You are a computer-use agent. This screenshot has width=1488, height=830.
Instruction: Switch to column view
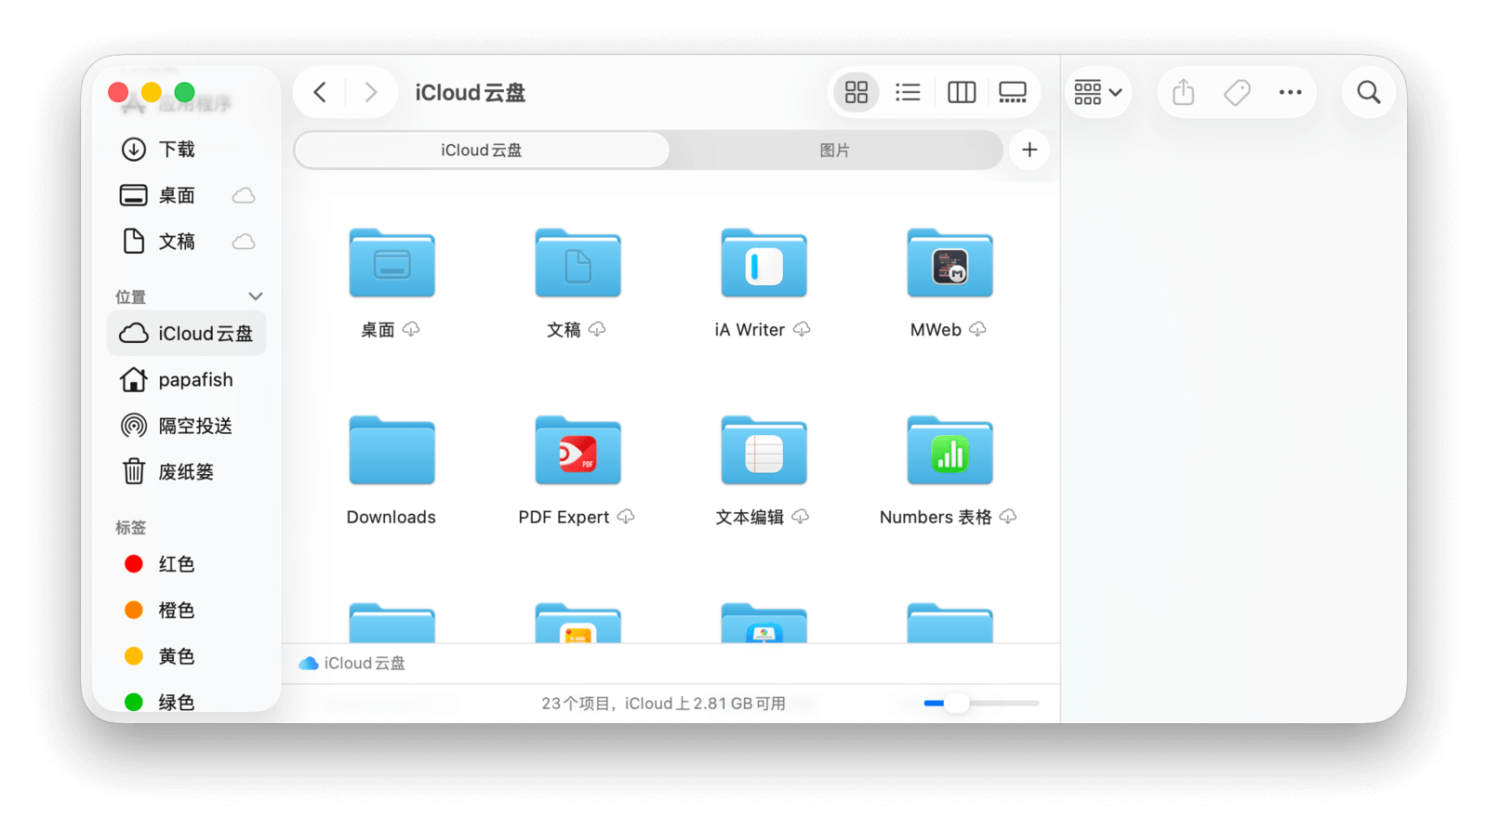tap(962, 92)
